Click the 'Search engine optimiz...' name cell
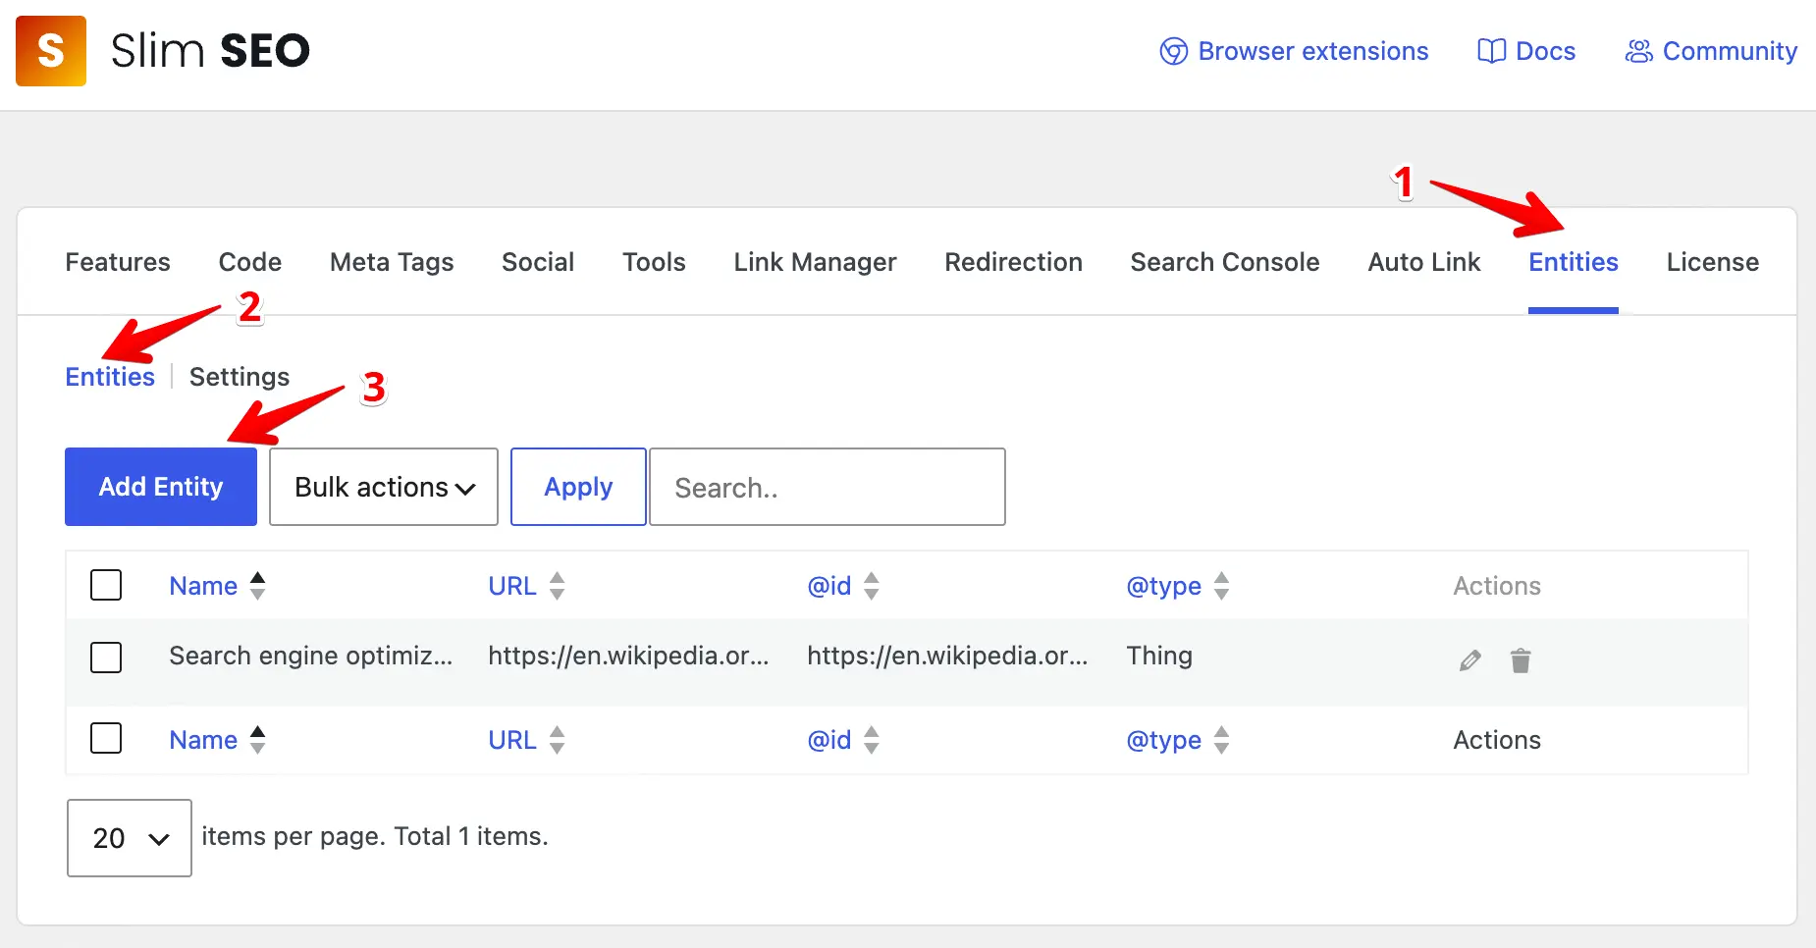 pyautogui.click(x=311, y=656)
